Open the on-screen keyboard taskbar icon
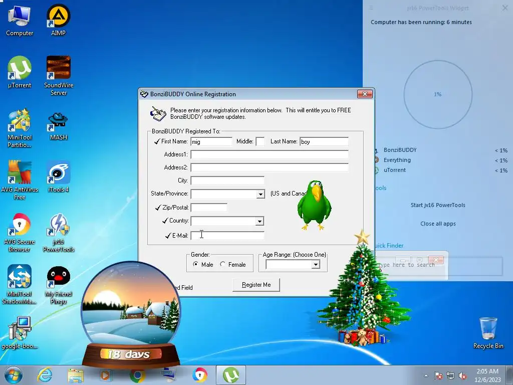This screenshot has width=513, height=385. [x=168, y=375]
